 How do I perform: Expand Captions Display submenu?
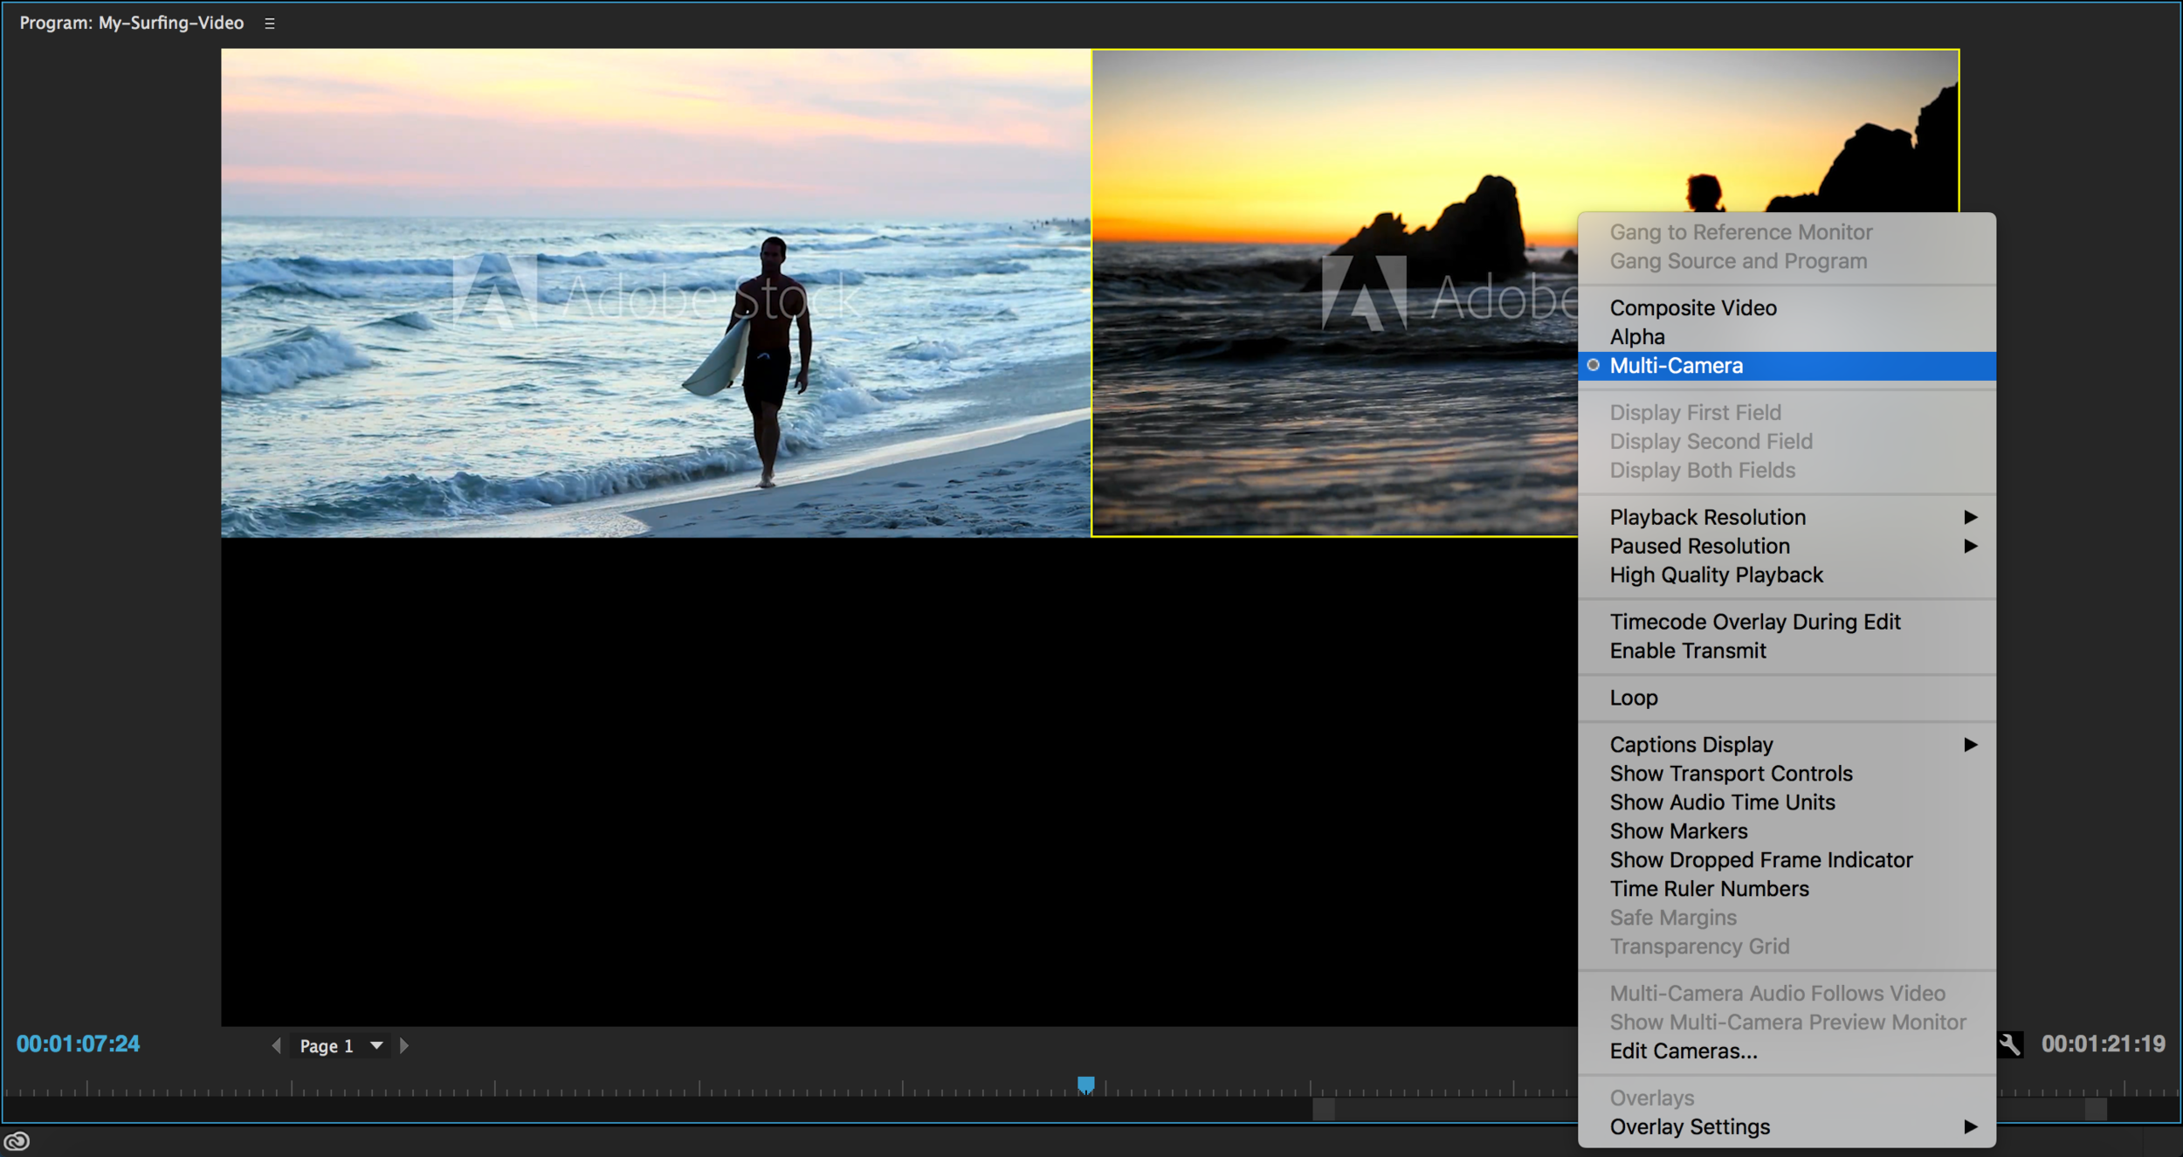(1787, 744)
